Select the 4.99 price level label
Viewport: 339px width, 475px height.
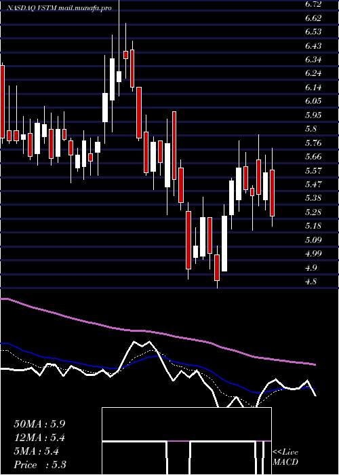pyautogui.click(x=313, y=254)
